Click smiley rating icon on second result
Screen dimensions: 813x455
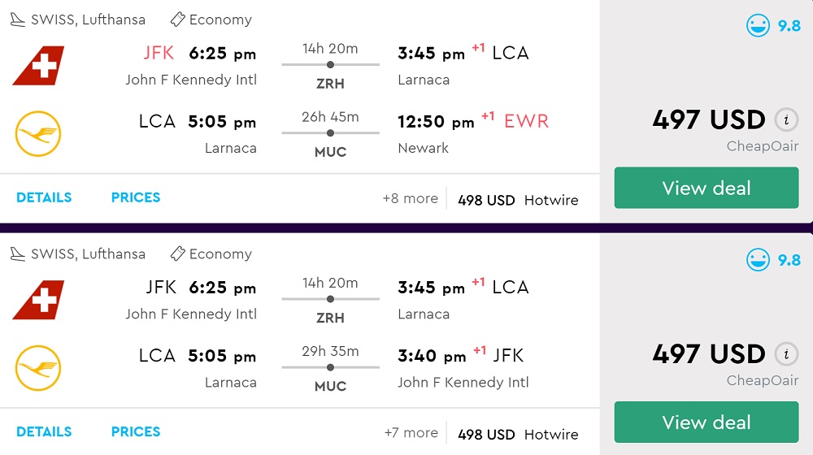(759, 260)
